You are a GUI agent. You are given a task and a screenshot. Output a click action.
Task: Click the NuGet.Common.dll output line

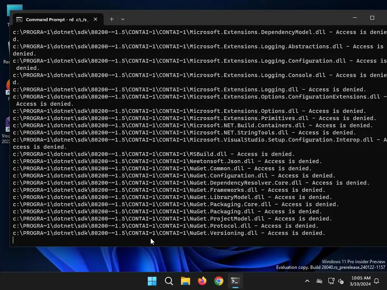(x=162, y=168)
